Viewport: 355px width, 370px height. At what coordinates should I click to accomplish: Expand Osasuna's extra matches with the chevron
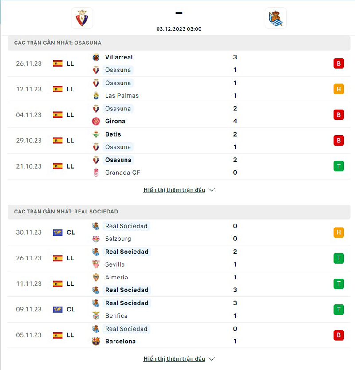coord(212,189)
